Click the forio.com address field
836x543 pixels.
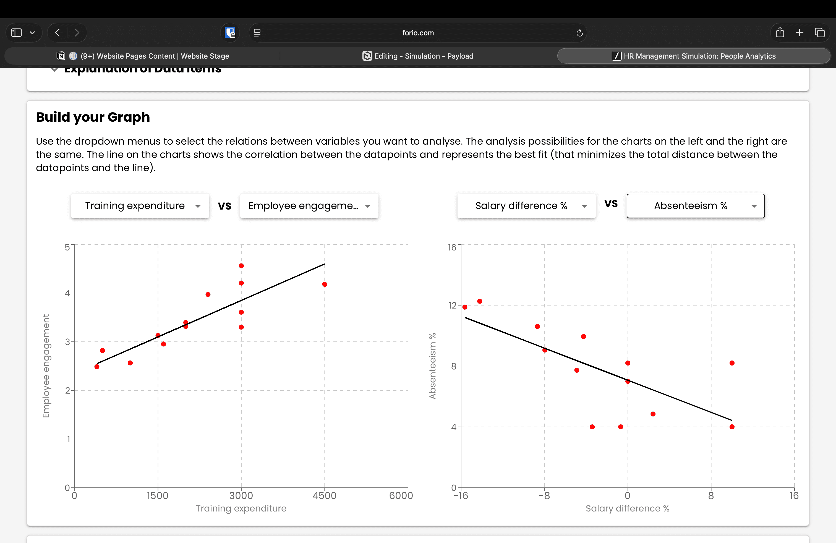(418, 33)
